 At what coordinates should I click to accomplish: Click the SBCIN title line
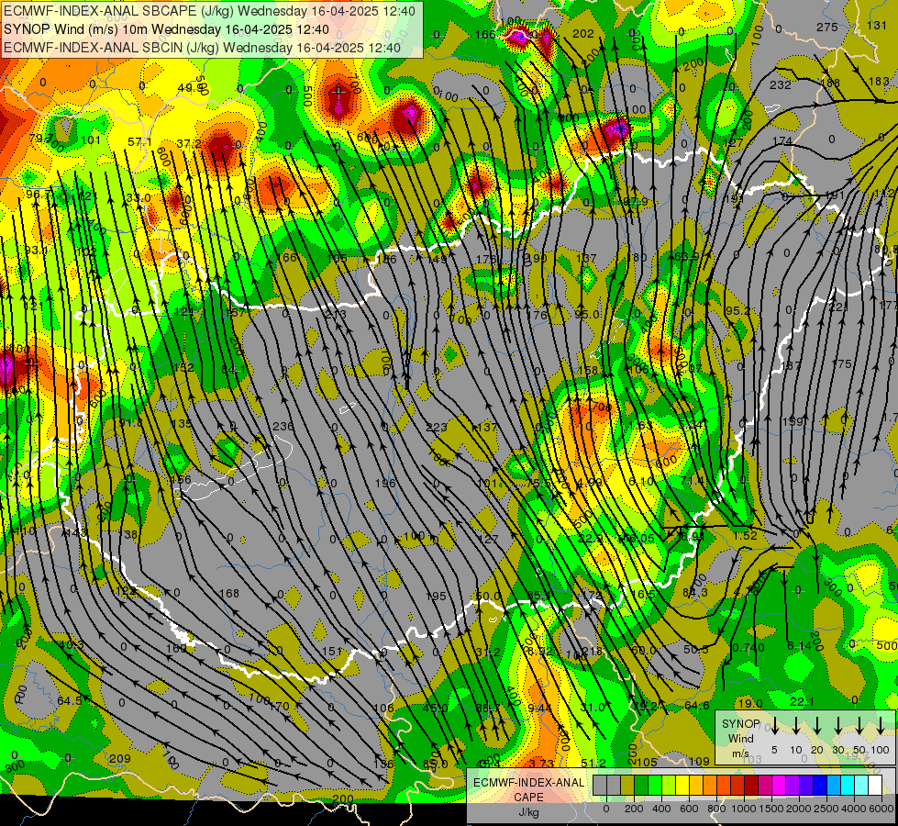tap(202, 48)
